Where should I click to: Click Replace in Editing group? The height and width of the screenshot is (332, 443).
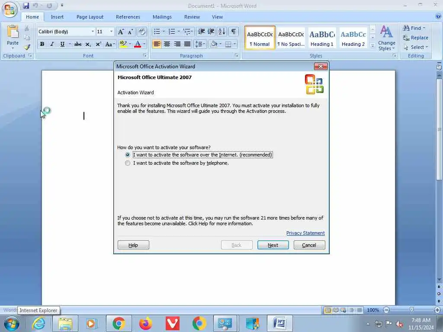(416, 38)
